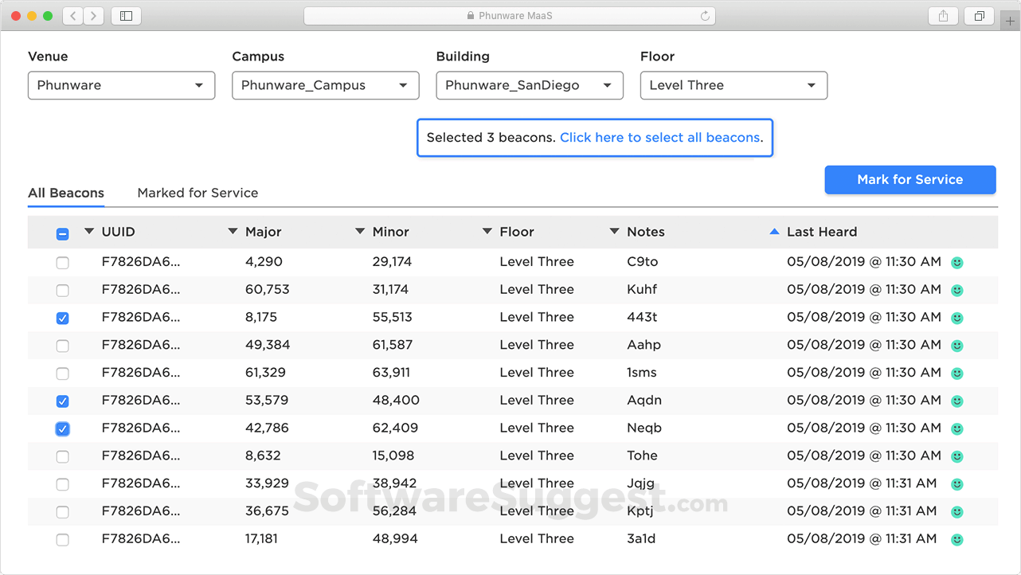Viewport: 1021px width, 575px height.
Task: Select the All Beacons tab
Action: pos(66,193)
